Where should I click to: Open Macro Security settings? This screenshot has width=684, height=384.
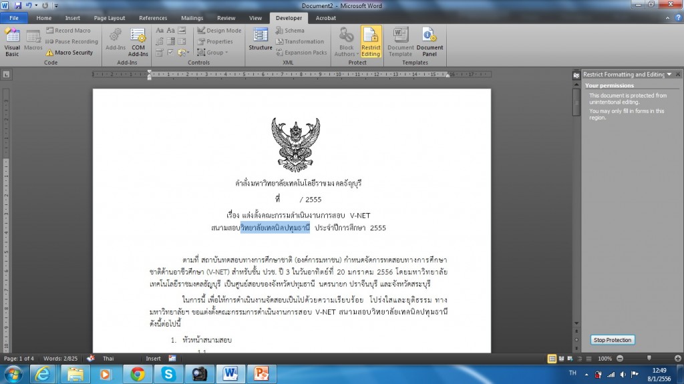(x=69, y=52)
